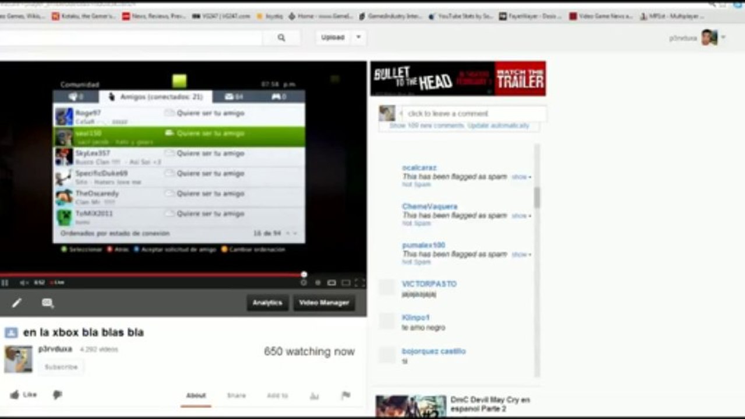Dislike the video with the thumbs down
Screen dimensions: 745x419
click(57, 395)
